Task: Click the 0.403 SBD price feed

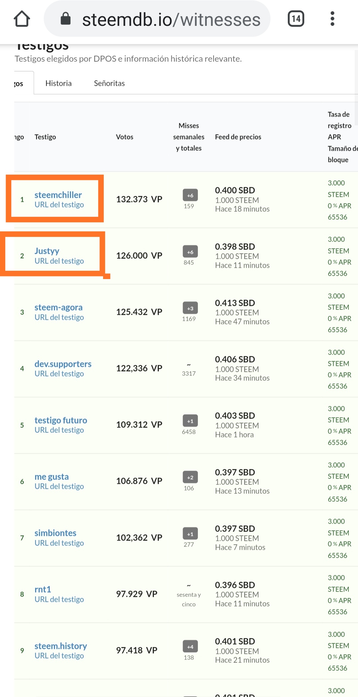Action: coord(235,416)
